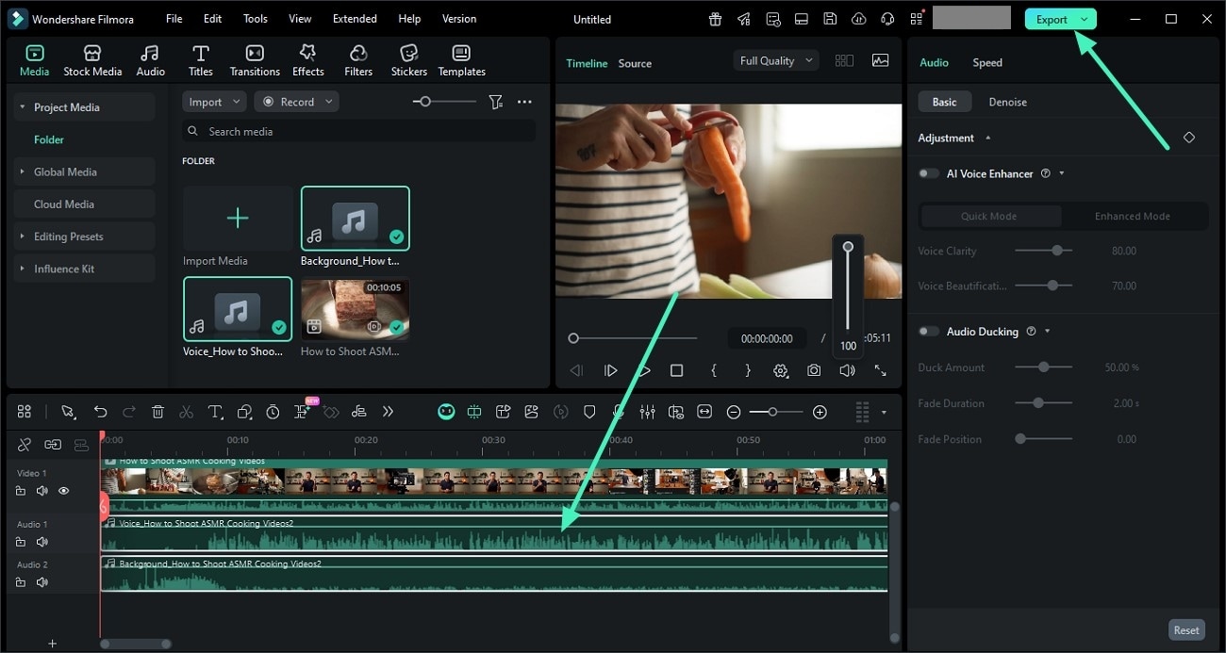Collapse the Adjustment section chevron
The height and width of the screenshot is (653, 1226).
988,138
